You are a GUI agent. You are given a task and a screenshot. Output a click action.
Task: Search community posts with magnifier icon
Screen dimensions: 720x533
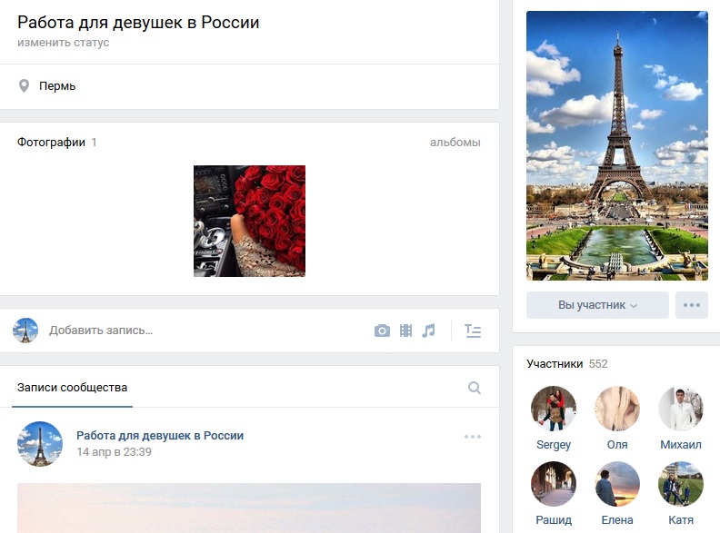click(x=475, y=388)
